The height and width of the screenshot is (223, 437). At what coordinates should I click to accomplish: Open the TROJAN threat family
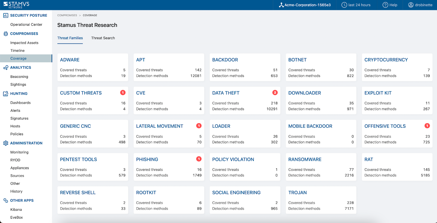[x=321, y=200]
